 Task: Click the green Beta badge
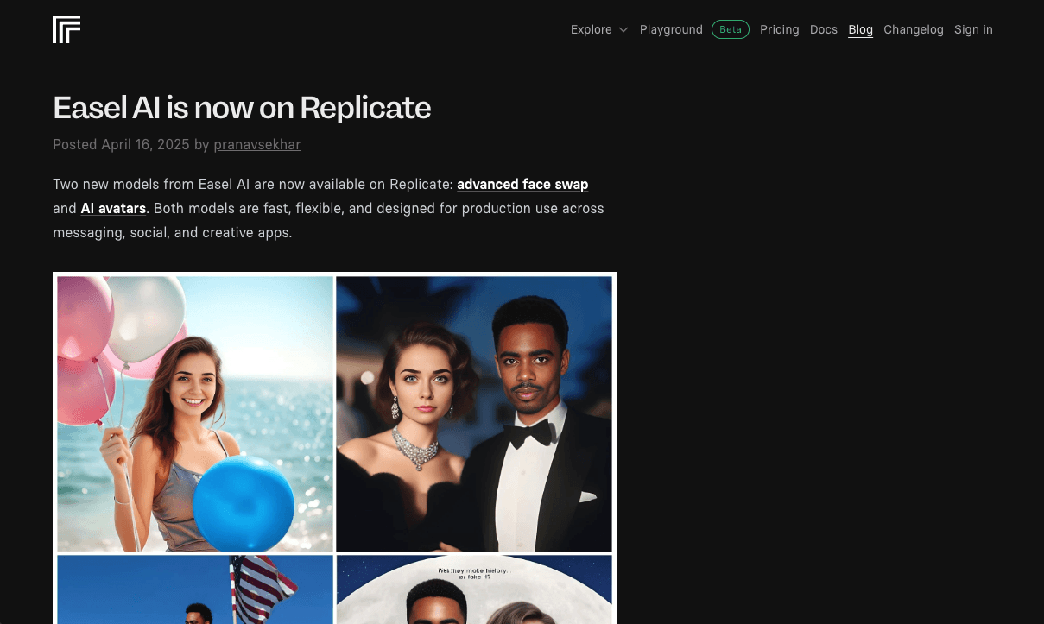[x=731, y=29]
